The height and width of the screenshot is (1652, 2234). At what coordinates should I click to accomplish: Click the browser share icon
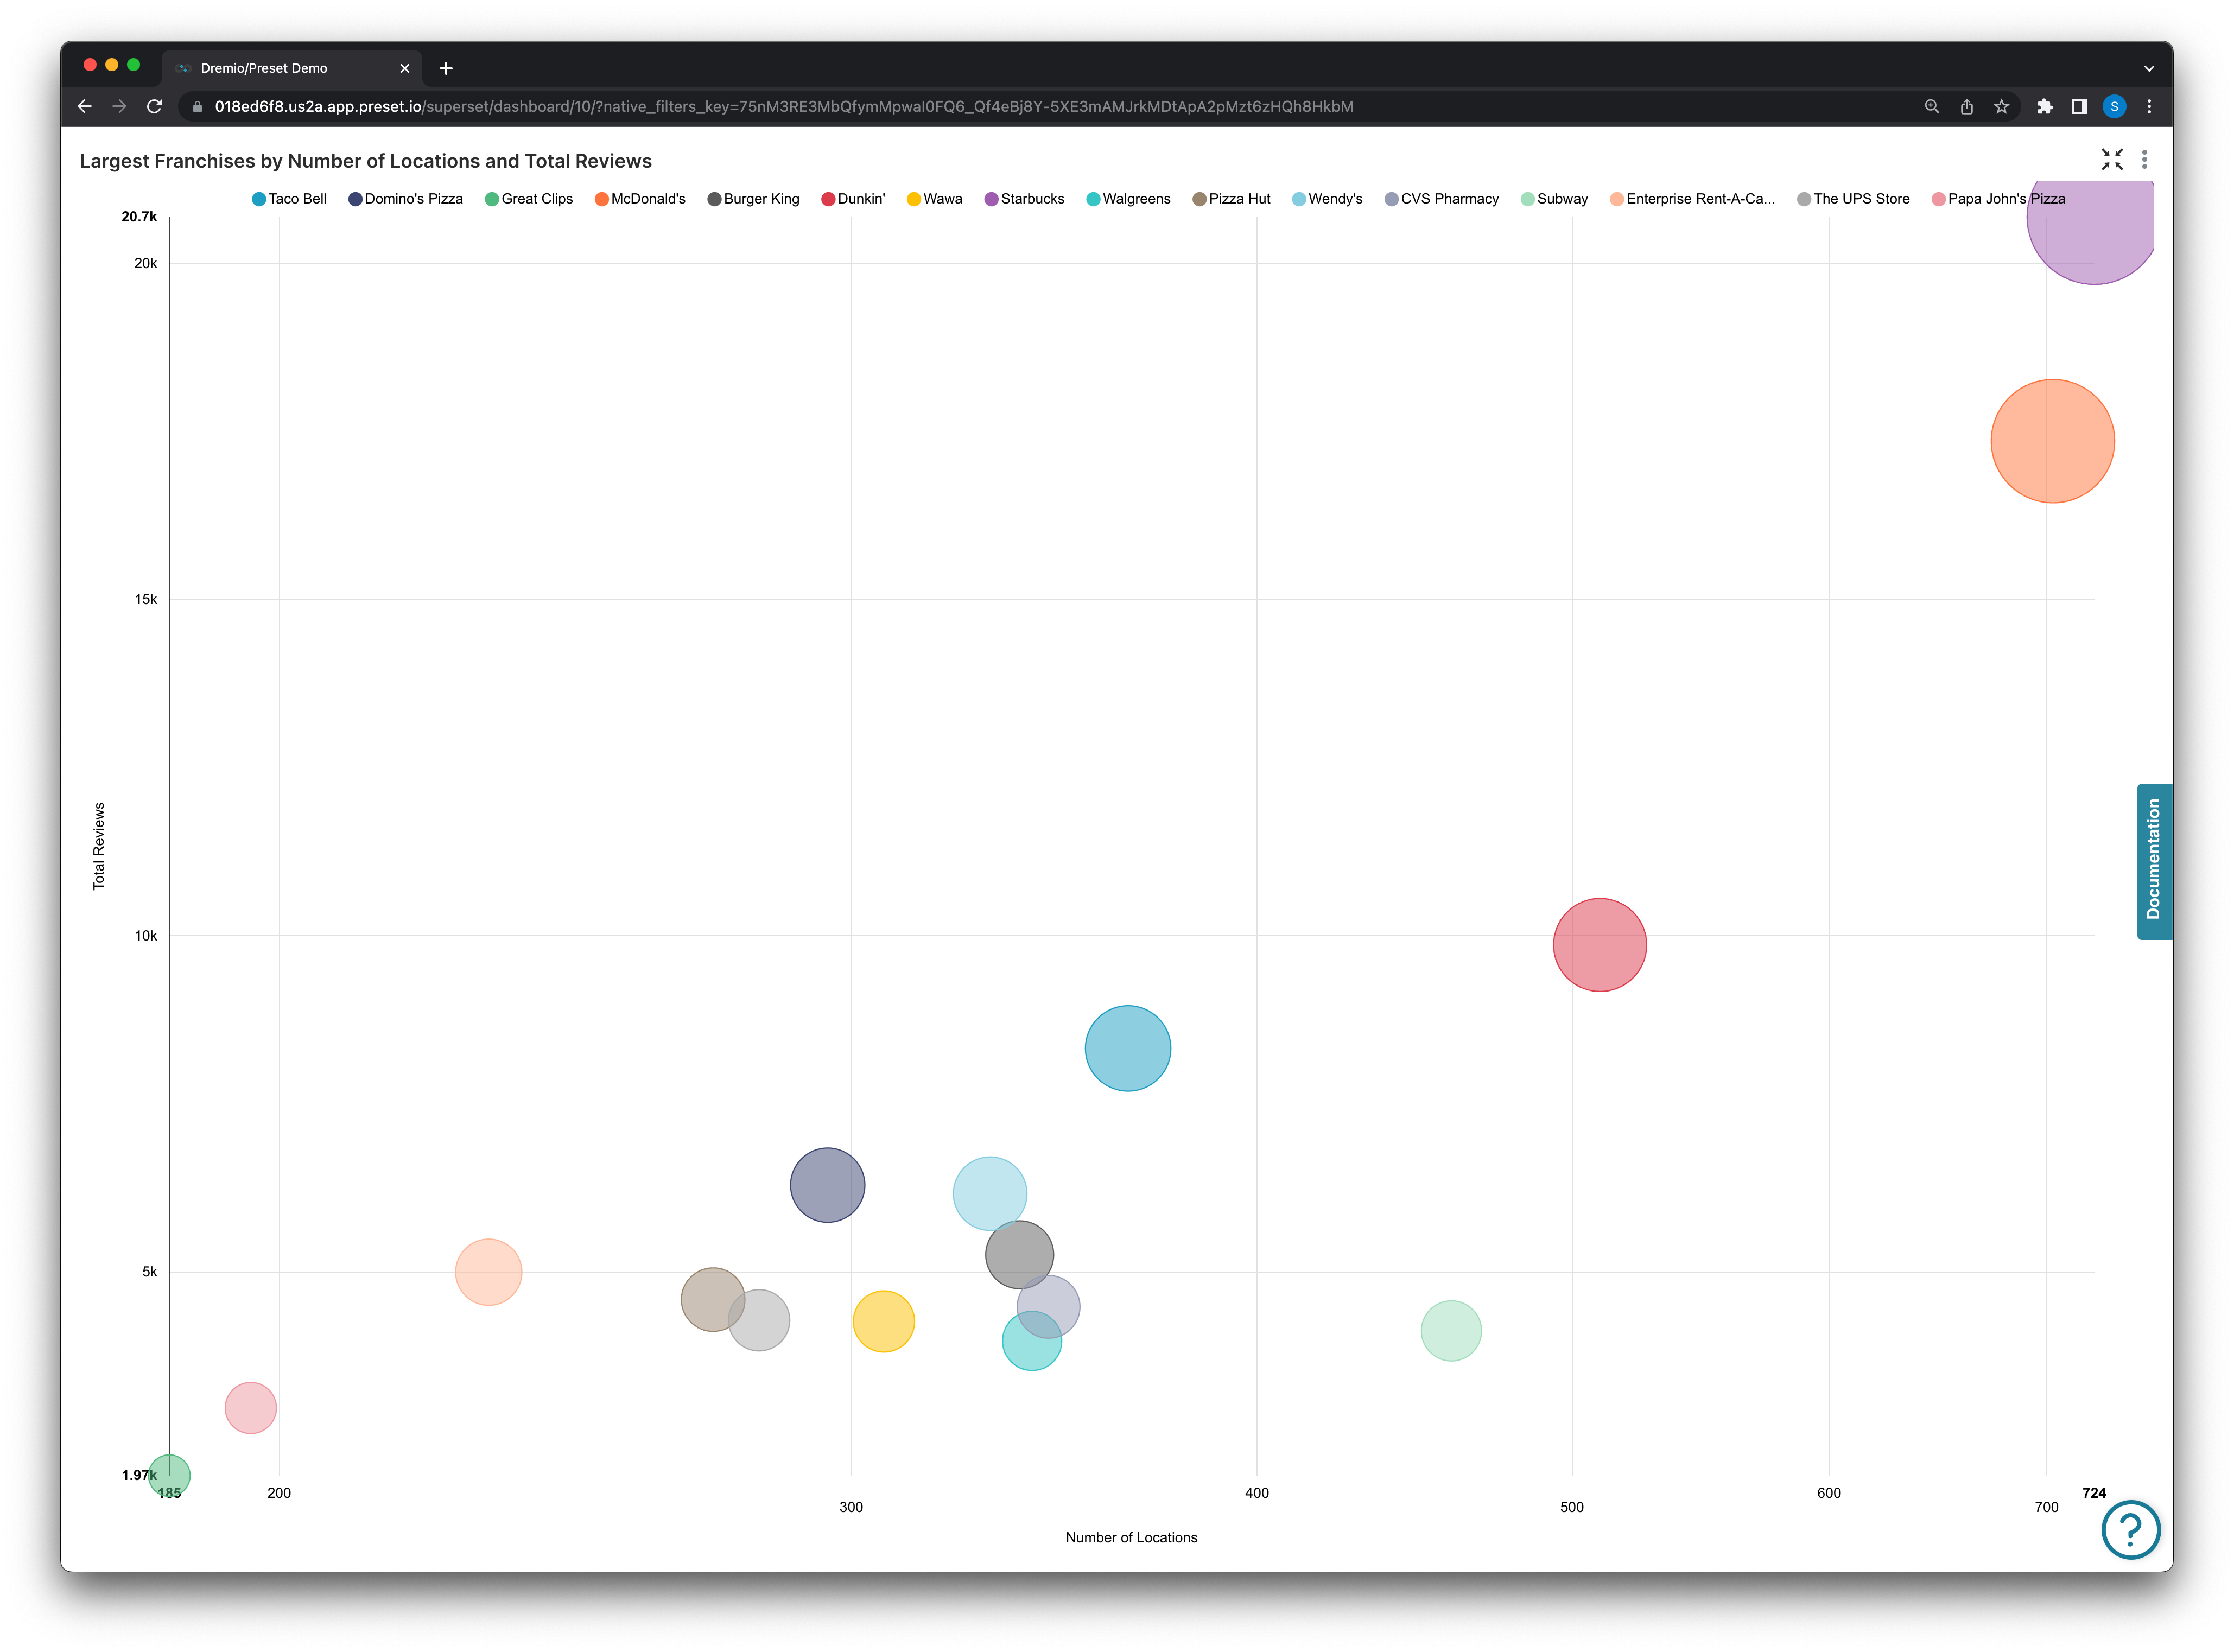[1966, 107]
